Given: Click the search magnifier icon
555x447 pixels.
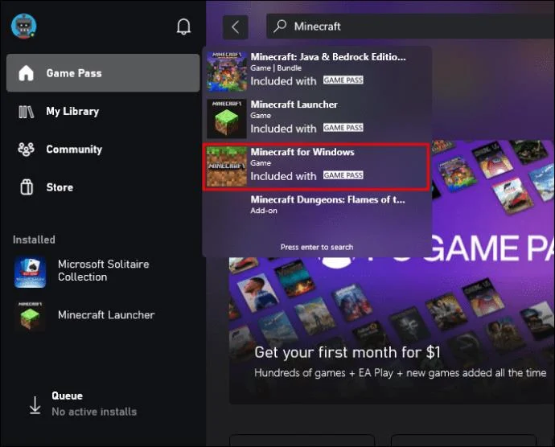Looking at the screenshot, I should 280,26.
